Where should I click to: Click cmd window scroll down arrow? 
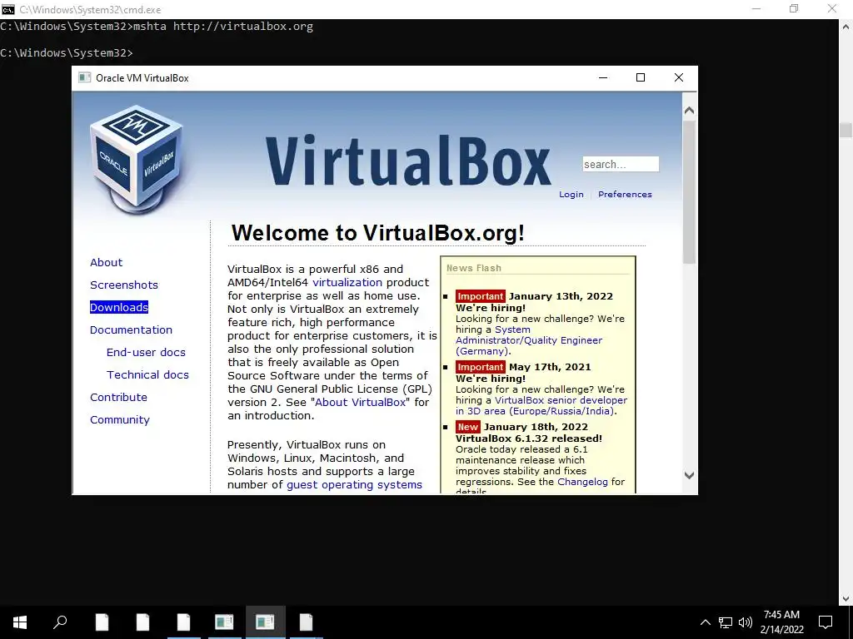click(x=846, y=599)
